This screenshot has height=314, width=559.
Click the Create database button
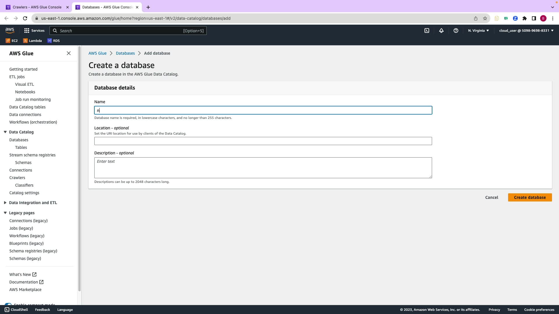tap(530, 197)
